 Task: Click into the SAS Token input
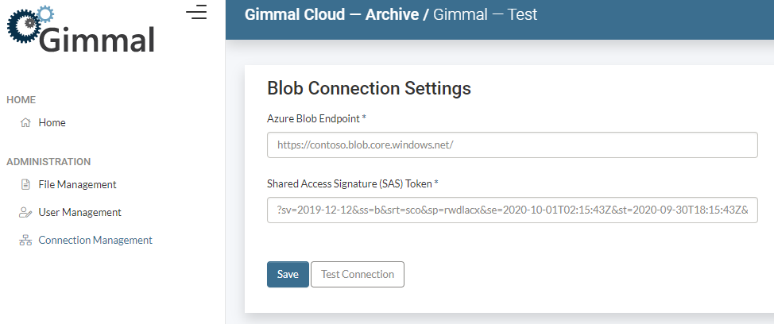click(513, 210)
